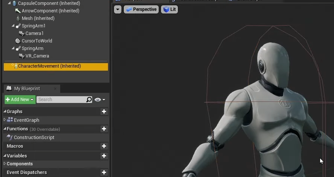Click the magnifier search icon
This screenshot has width=334, height=177.
89,99
